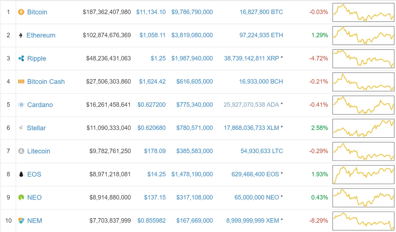Open the Ripple coin page link
The height and width of the screenshot is (232, 396).
coord(37,58)
